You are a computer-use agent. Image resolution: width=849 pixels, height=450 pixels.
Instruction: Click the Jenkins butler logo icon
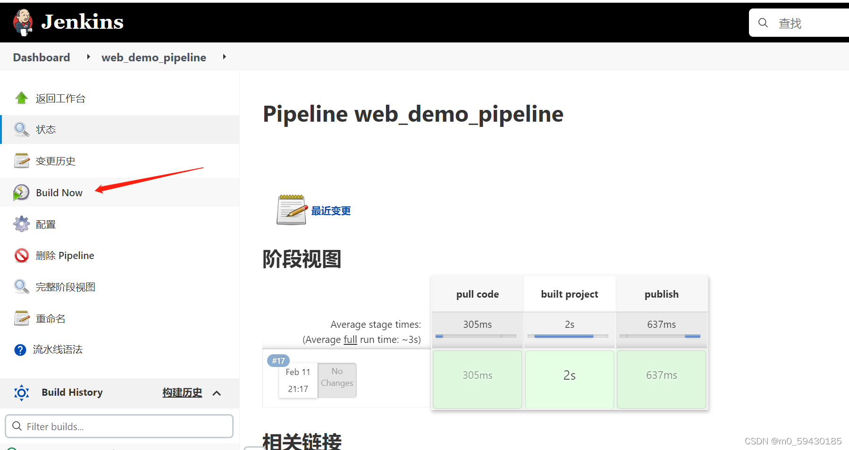pyautogui.click(x=23, y=22)
